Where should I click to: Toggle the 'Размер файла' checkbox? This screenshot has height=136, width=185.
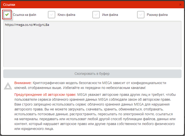(141, 15)
